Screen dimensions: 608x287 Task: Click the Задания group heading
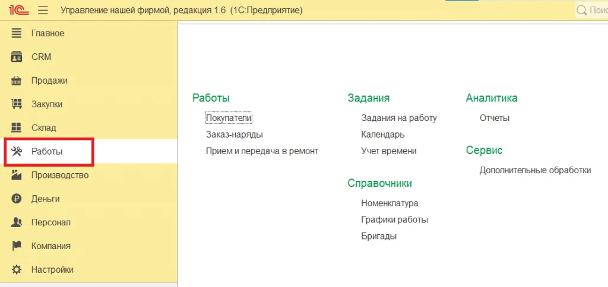tap(369, 98)
